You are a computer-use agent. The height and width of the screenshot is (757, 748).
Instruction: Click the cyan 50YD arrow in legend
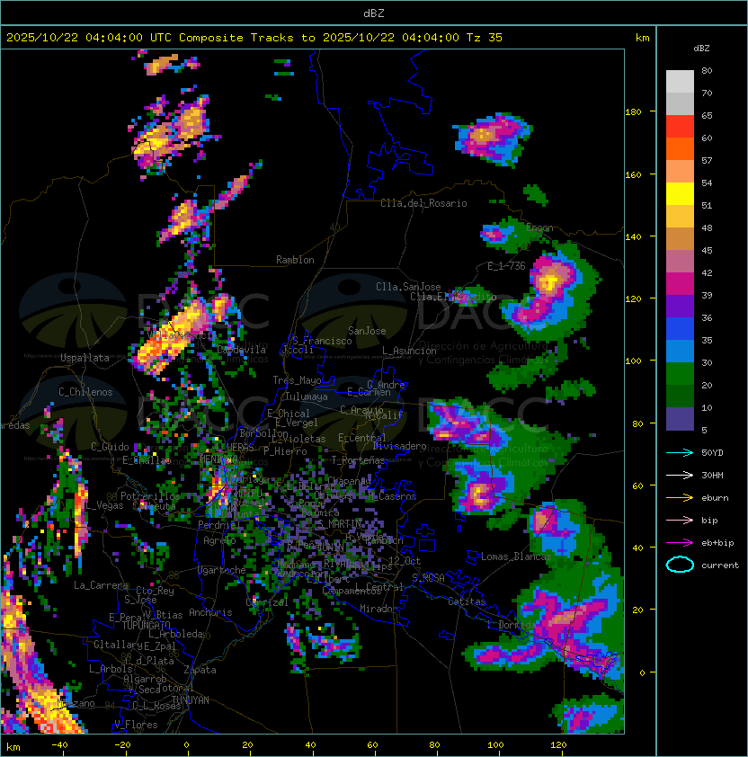coord(680,453)
